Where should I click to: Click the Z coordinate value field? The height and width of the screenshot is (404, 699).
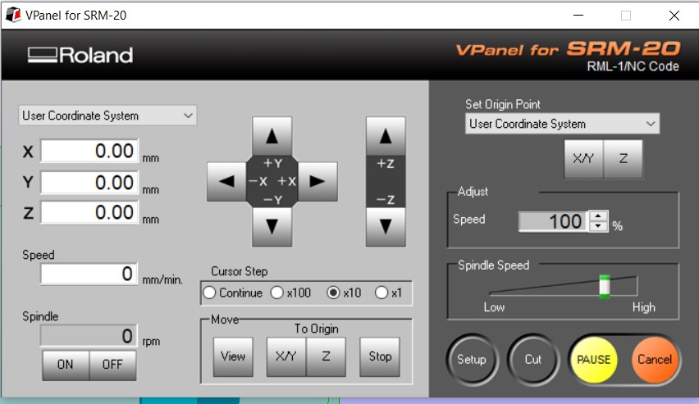(x=89, y=212)
